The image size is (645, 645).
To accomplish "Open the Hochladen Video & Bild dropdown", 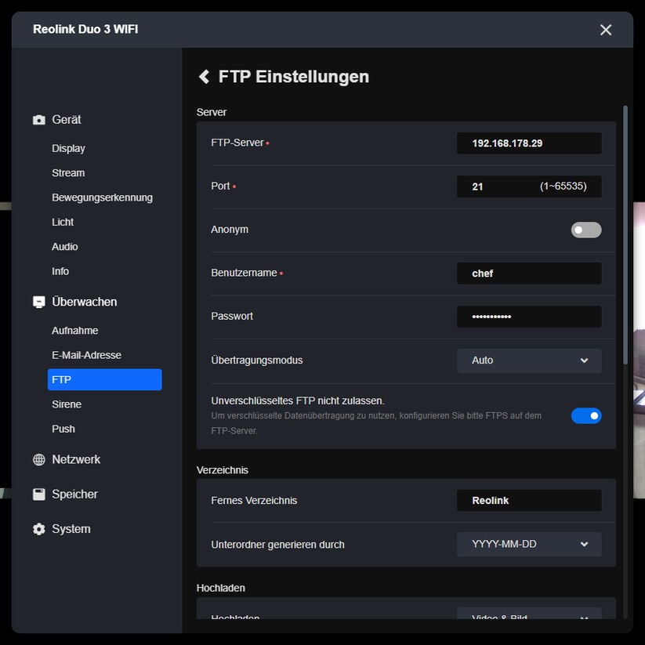I will (528, 618).
